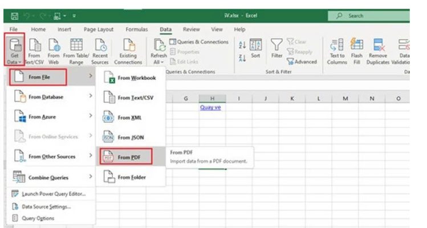Screen dimensions: 427x228
Task: Open Queries & Connections pane
Action: click(x=199, y=42)
